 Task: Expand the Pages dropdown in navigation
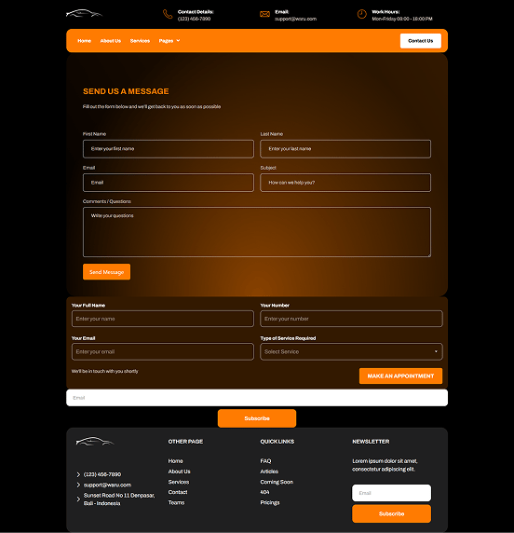click(x=169, y=41)
